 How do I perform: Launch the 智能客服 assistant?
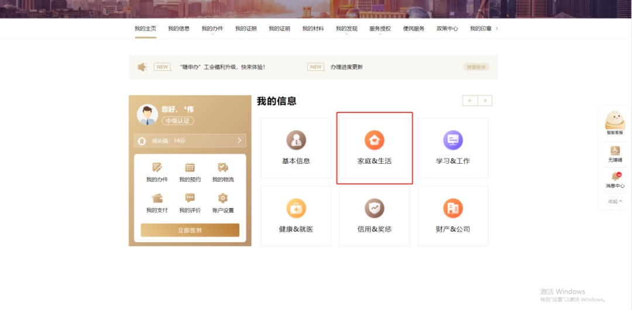point(615,122)
